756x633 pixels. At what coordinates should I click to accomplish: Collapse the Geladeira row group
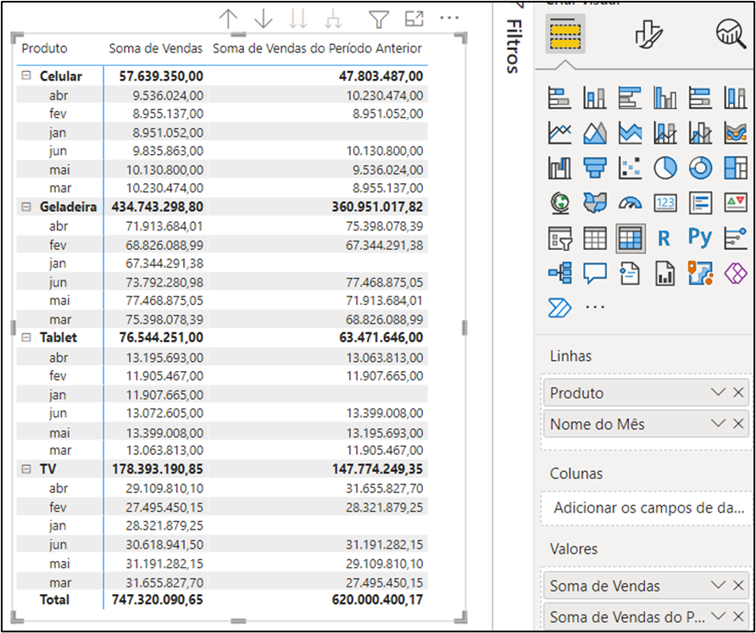pos(27,207)
